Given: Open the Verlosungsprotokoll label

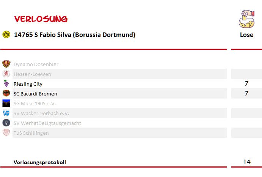Looking at the screenshot, I should pyautogui.click(x=40, y=162).
